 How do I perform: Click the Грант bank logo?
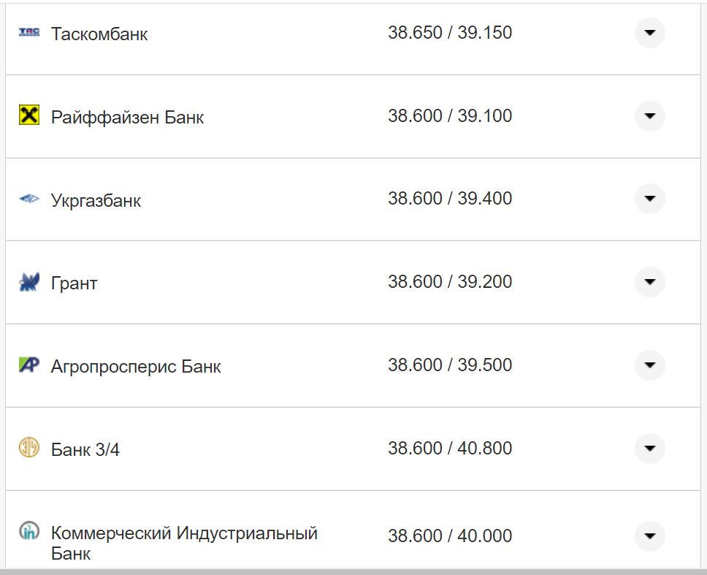pos(28,282)
